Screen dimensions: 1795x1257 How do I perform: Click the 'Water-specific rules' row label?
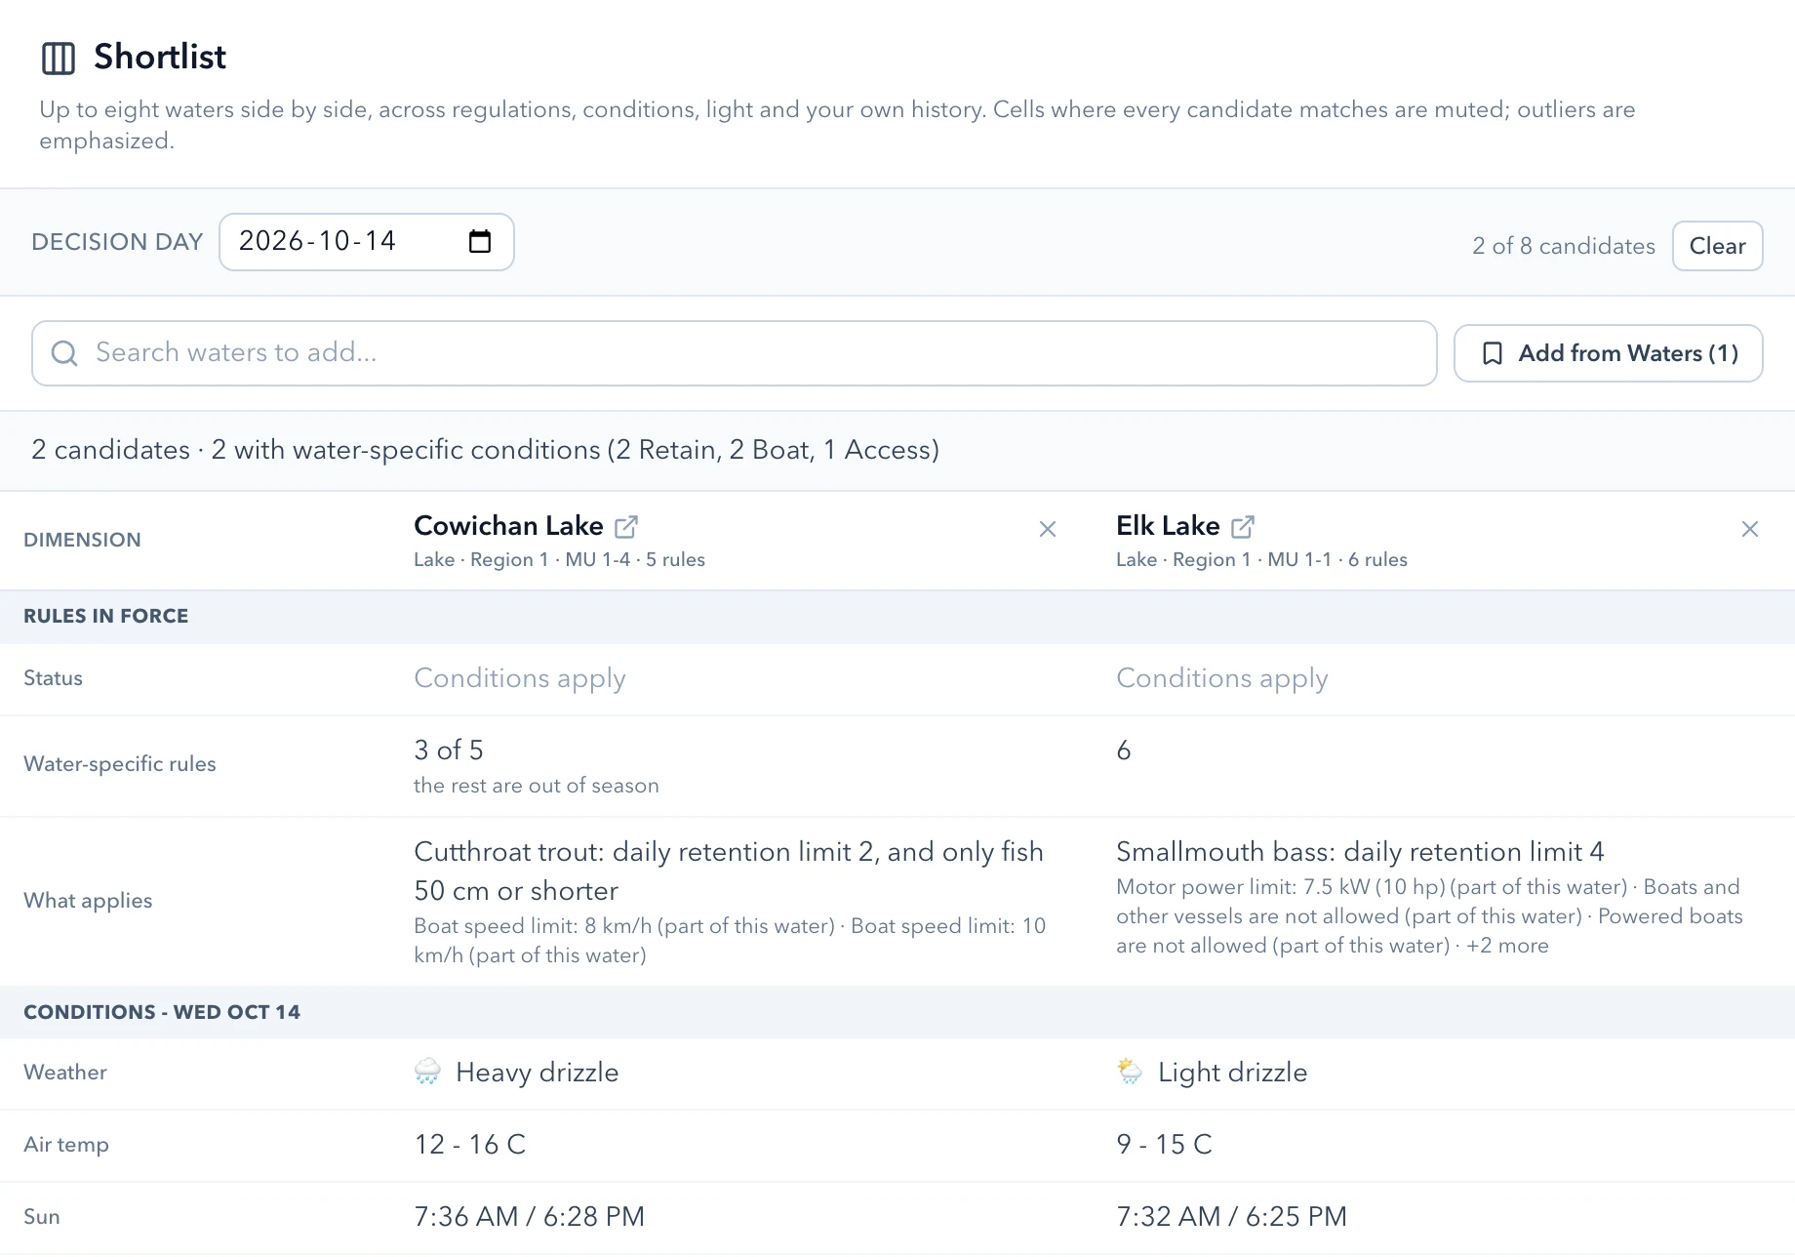pos(120,764)
